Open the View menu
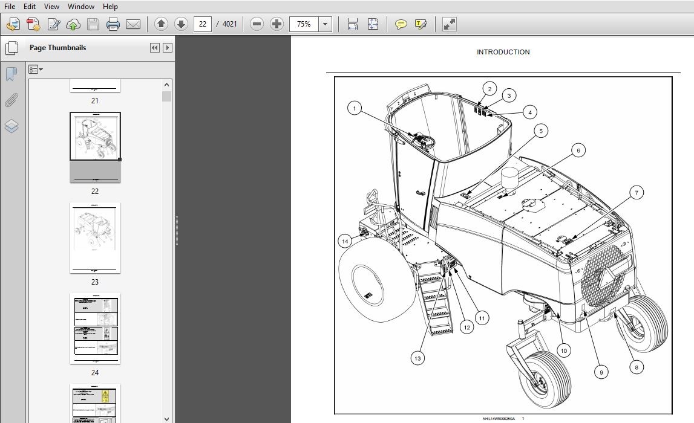This screenshot has width=694, height=423. (51, 7)
